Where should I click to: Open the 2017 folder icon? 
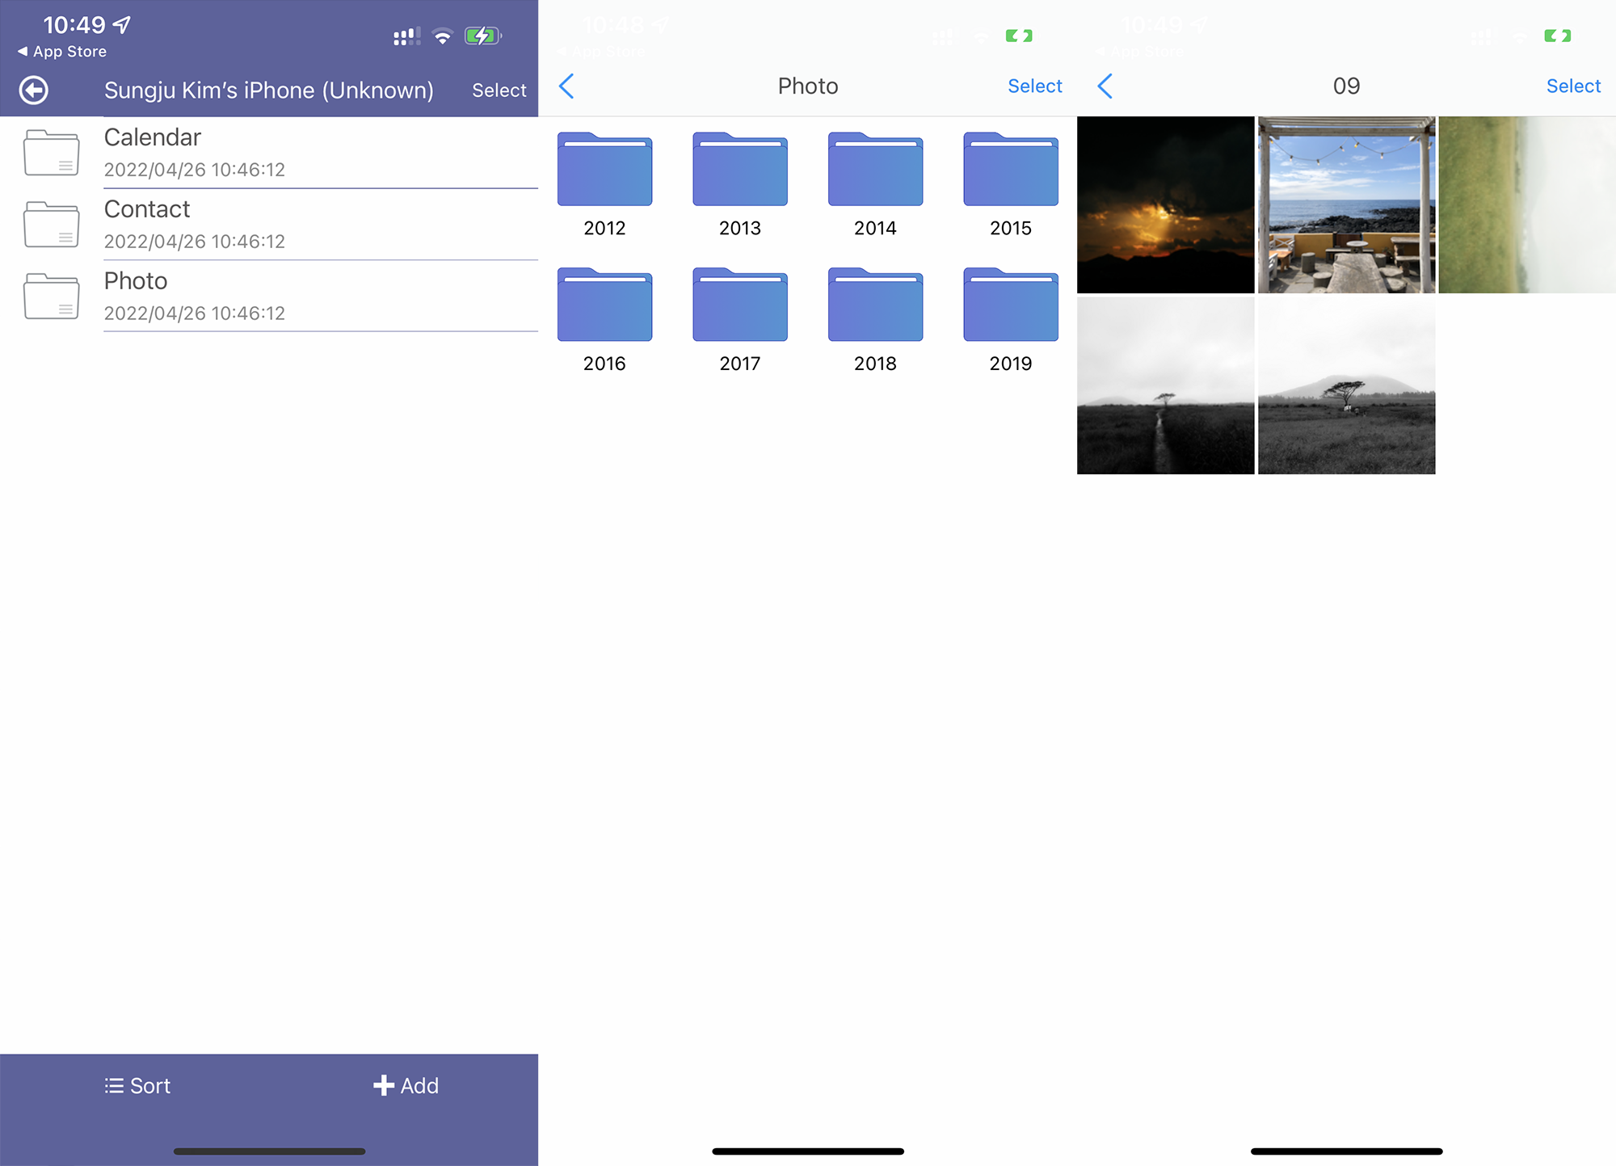tap(739, 305)
